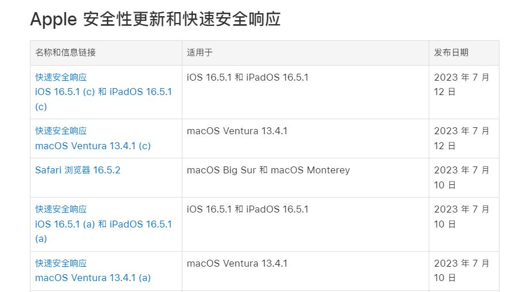Viewport: 515px width, 292px height.
Task: Click the 发布日期 column header
Action: [x=451, y=52]
